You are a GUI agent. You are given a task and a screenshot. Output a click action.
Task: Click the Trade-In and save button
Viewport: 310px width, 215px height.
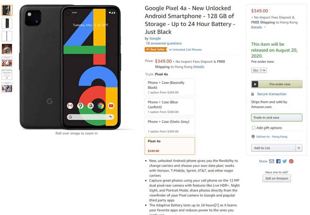(276, 117)
